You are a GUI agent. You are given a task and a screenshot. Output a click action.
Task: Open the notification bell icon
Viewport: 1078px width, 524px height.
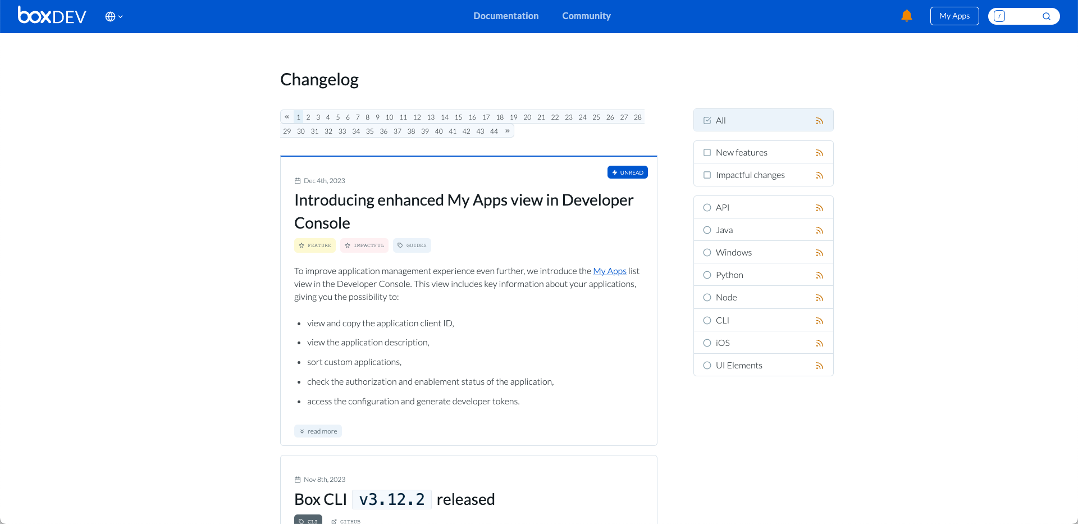907,16
